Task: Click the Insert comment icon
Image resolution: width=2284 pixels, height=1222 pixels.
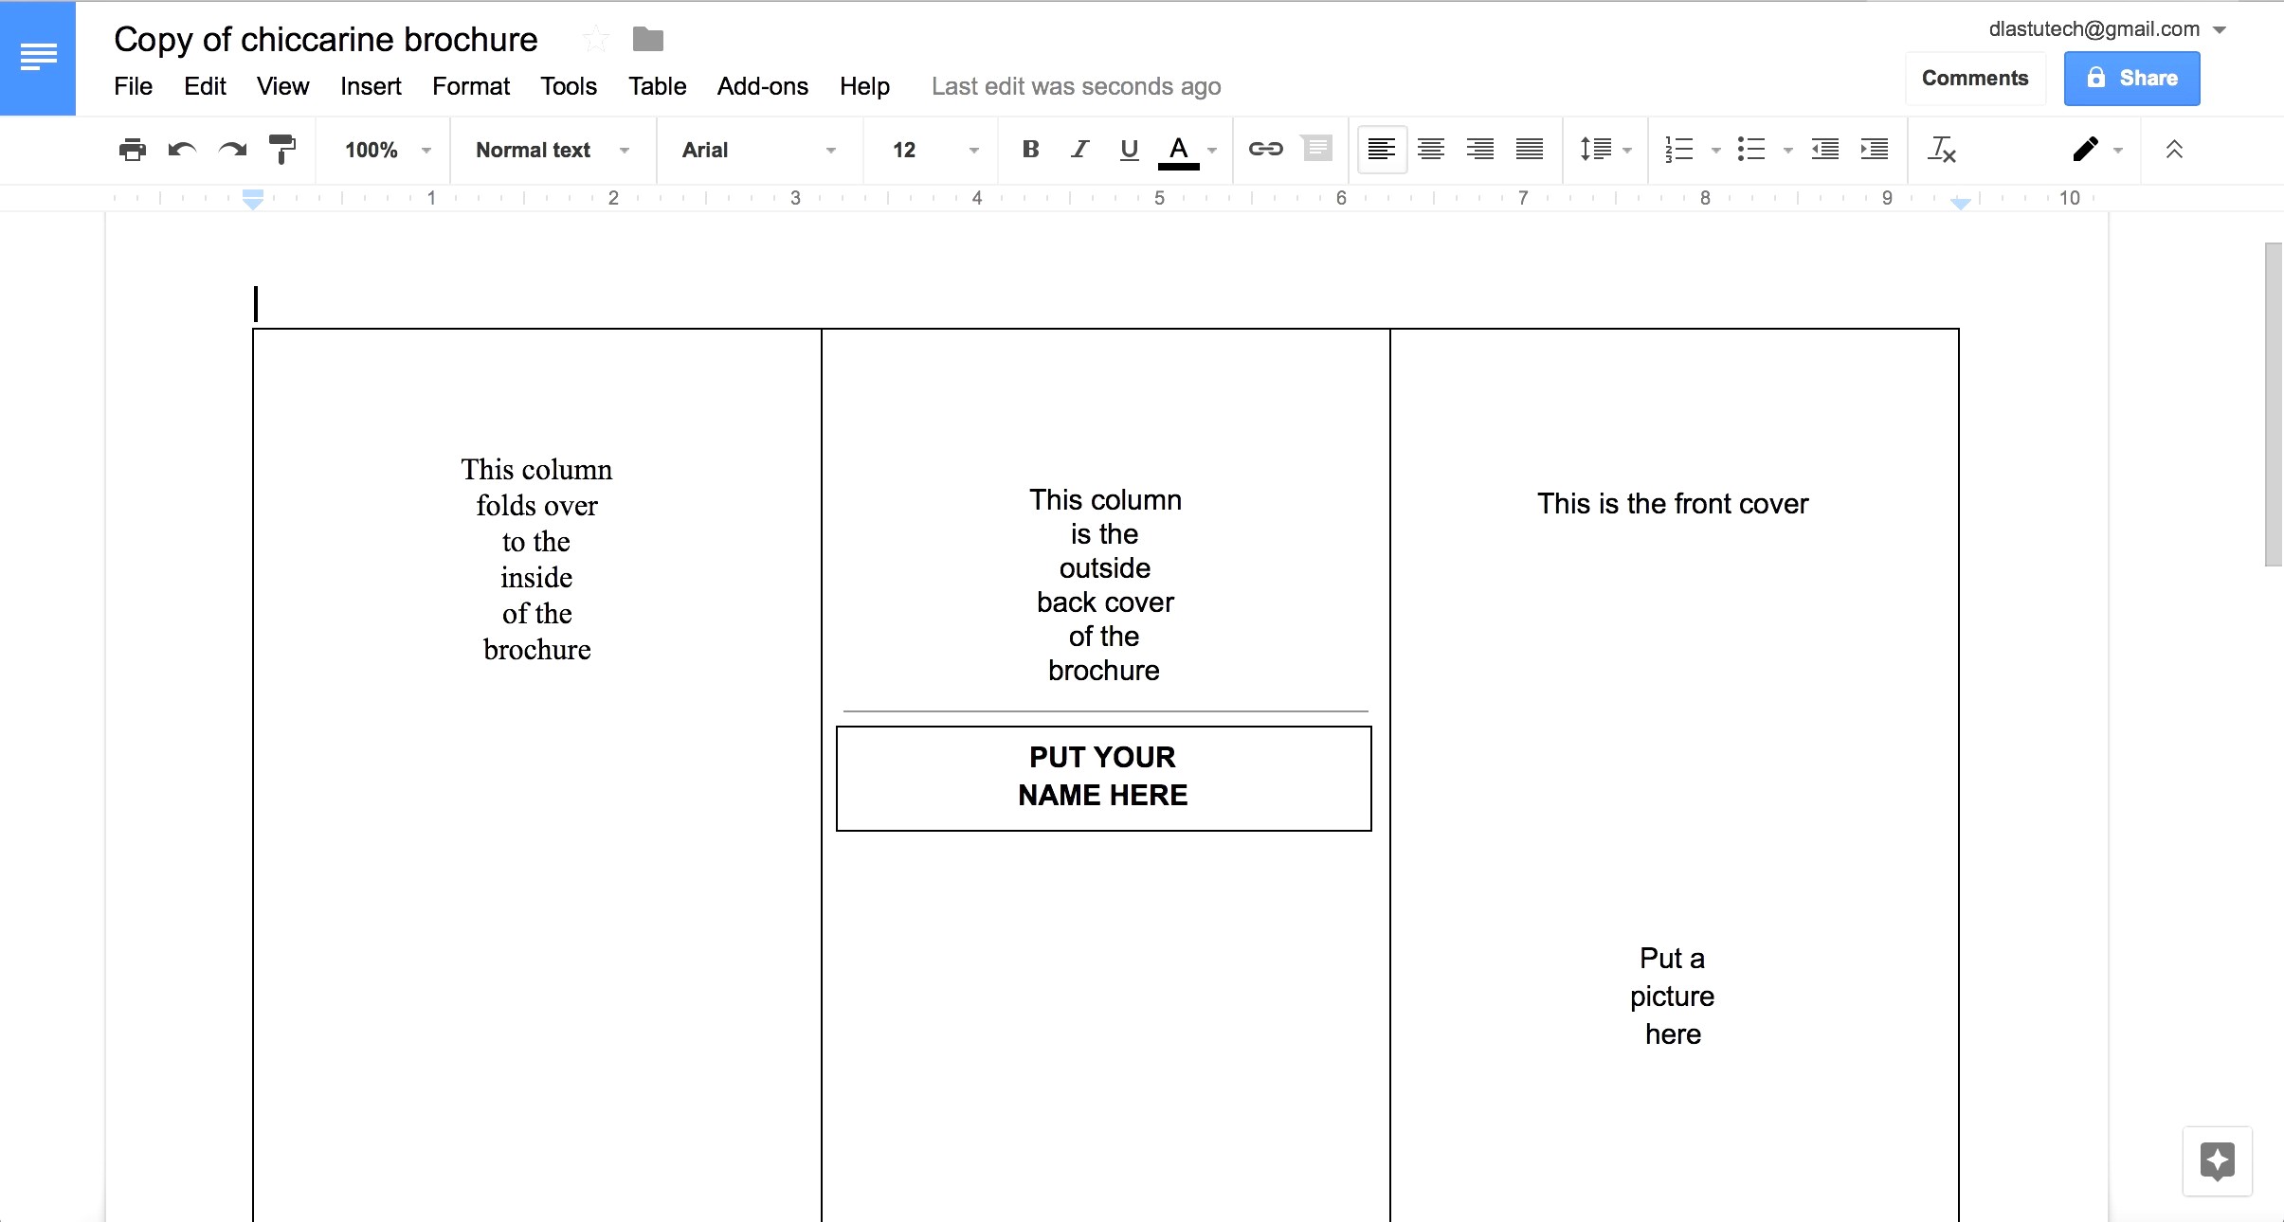Action: pos(1316,150)
